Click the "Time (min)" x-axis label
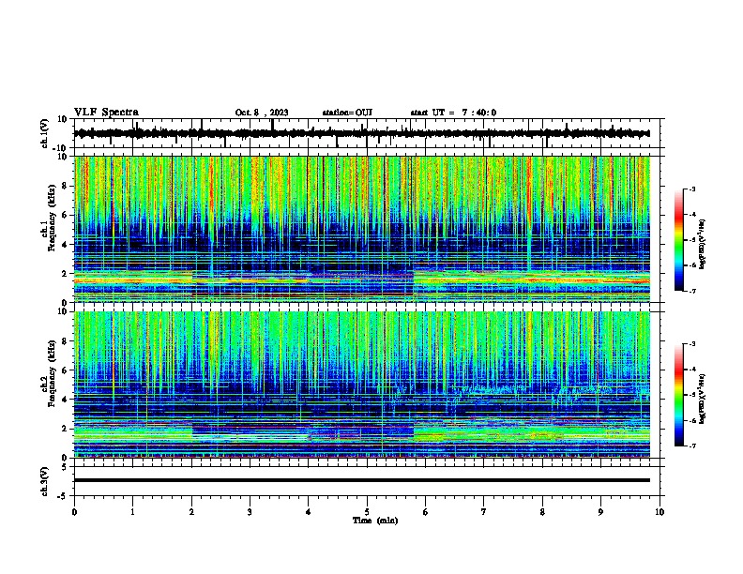Image resolution: width=743 pixels, height=574 pixels. coord(375,521)
